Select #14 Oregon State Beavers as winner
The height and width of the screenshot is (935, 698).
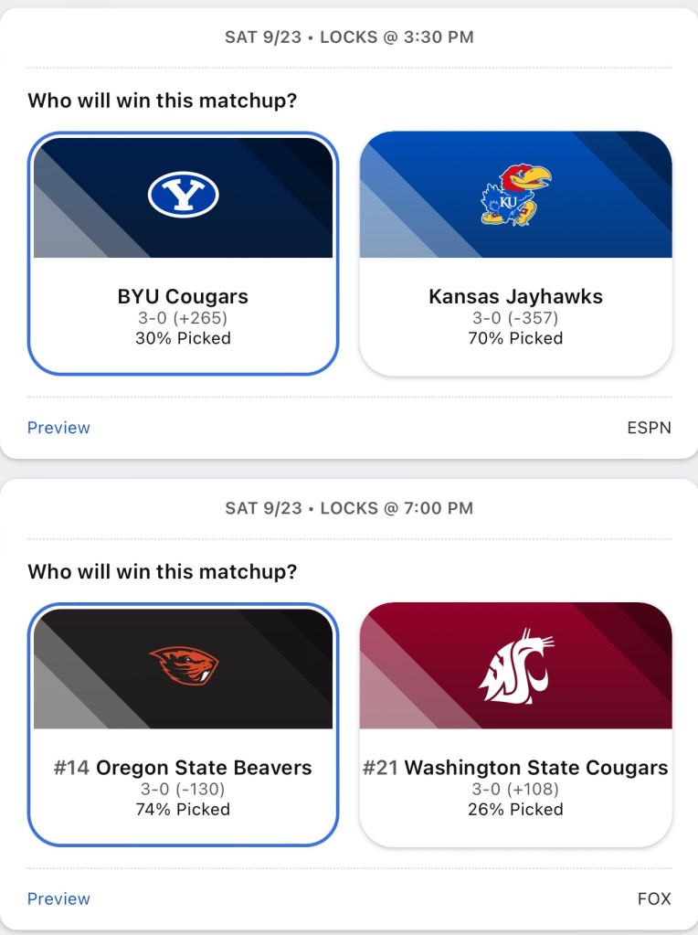click(183, 768)
